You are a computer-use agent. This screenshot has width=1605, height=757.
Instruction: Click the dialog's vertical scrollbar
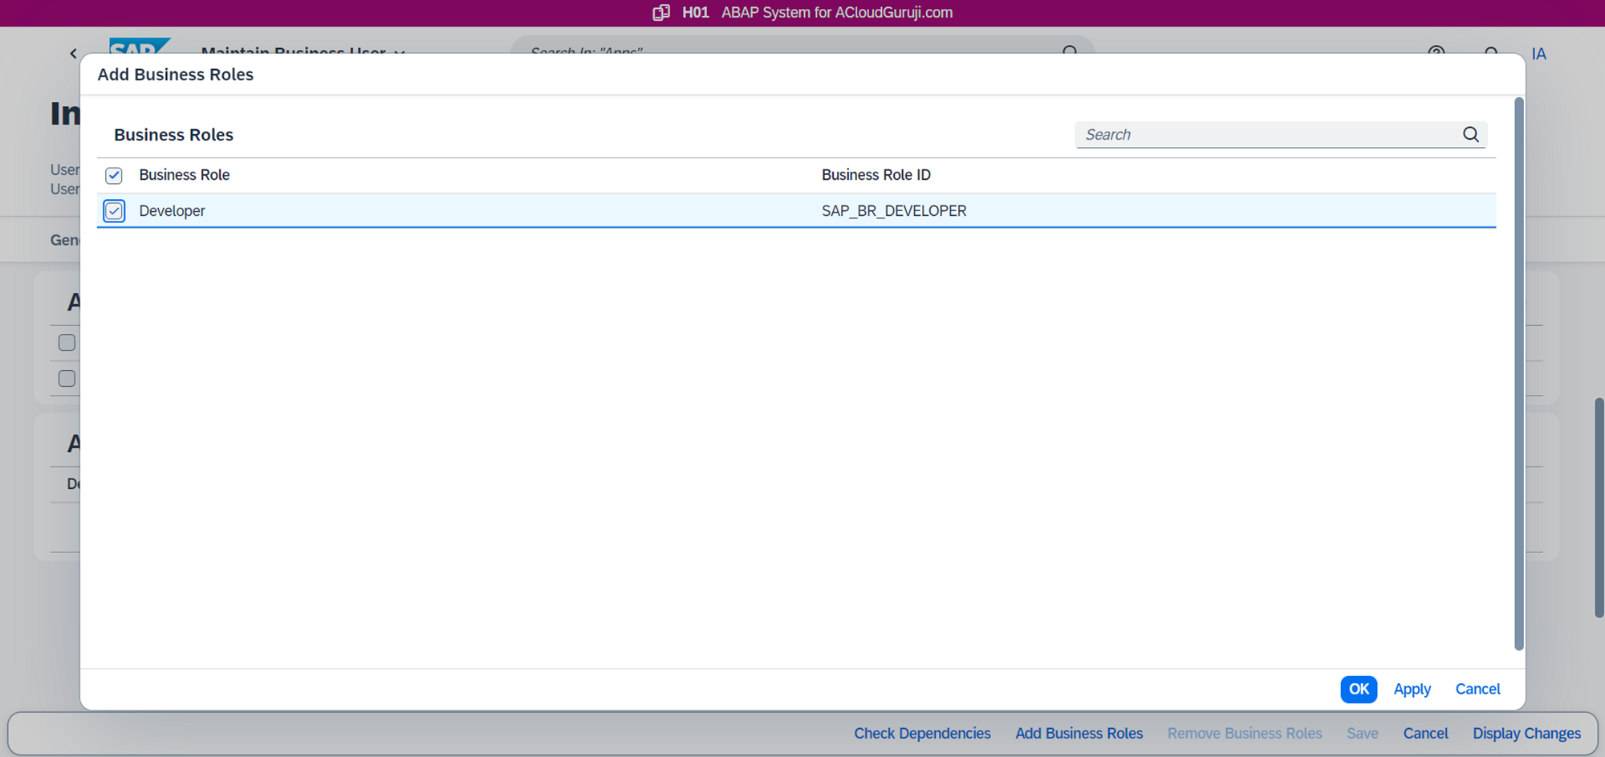1518,373
